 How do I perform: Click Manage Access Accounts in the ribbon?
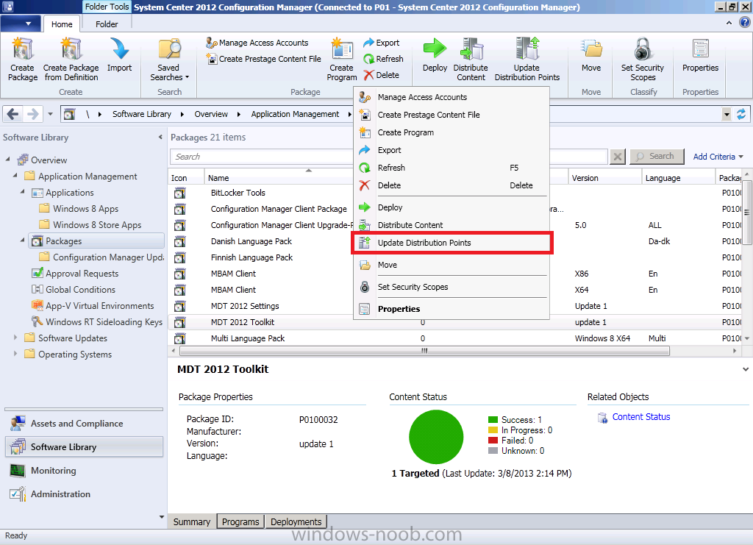click(x=257, y=43)
